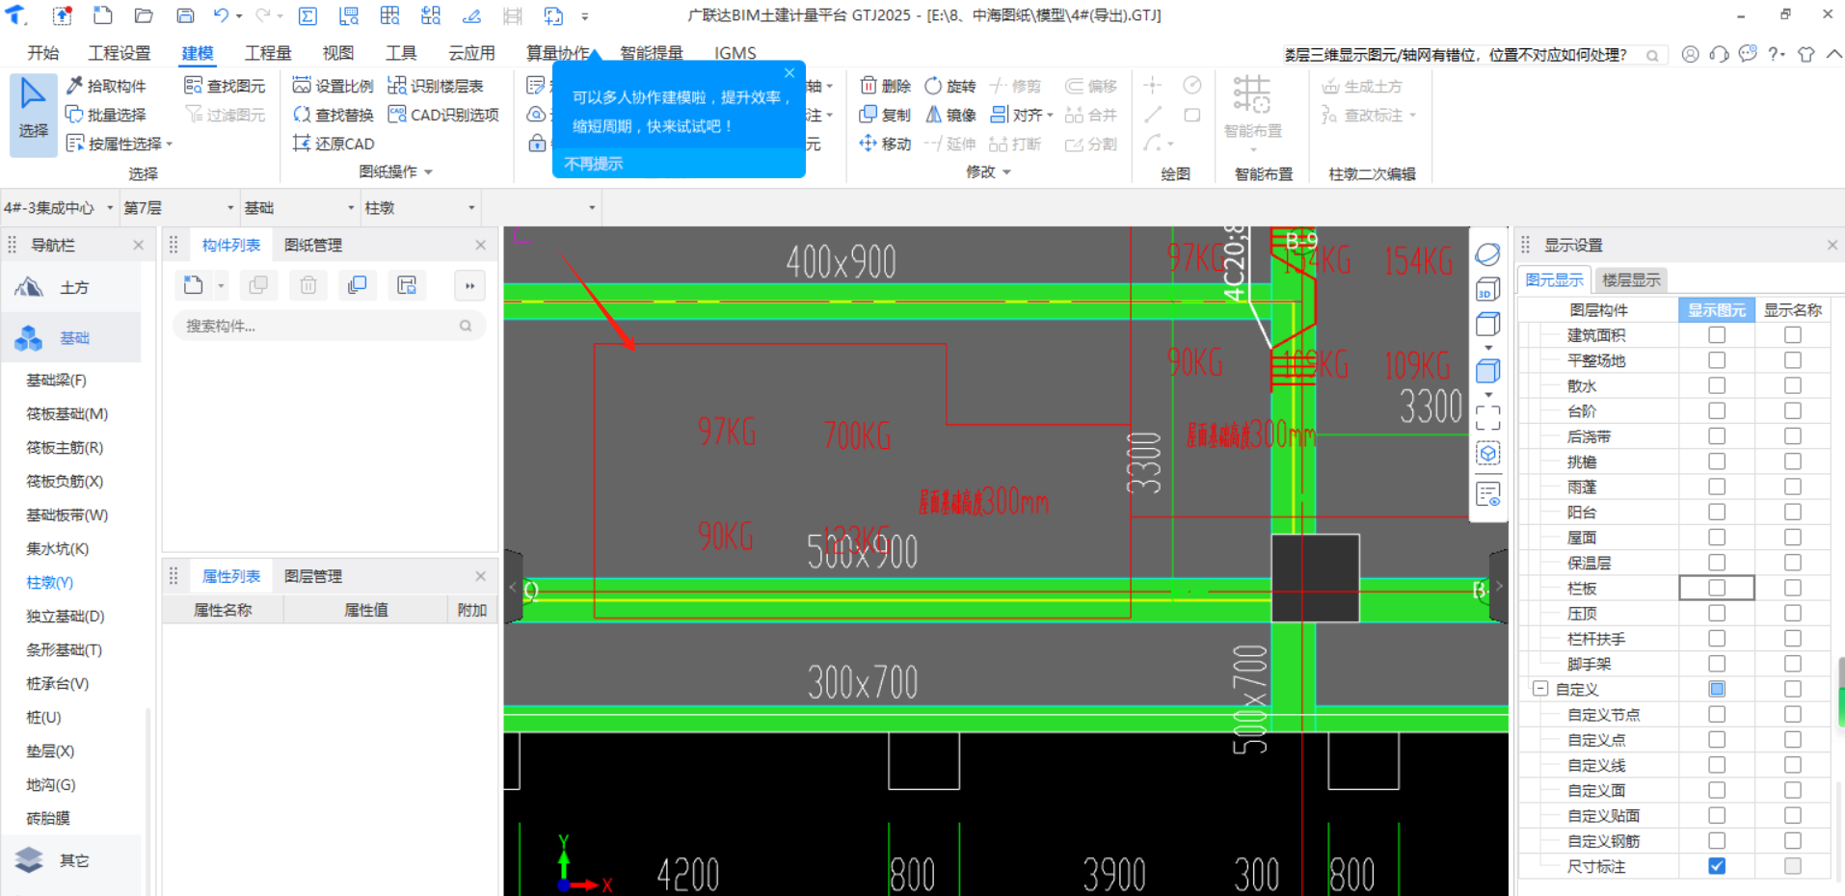The image size is (1845, 896).
Task: Click the 复制 tool
Action: coord(885,115)
